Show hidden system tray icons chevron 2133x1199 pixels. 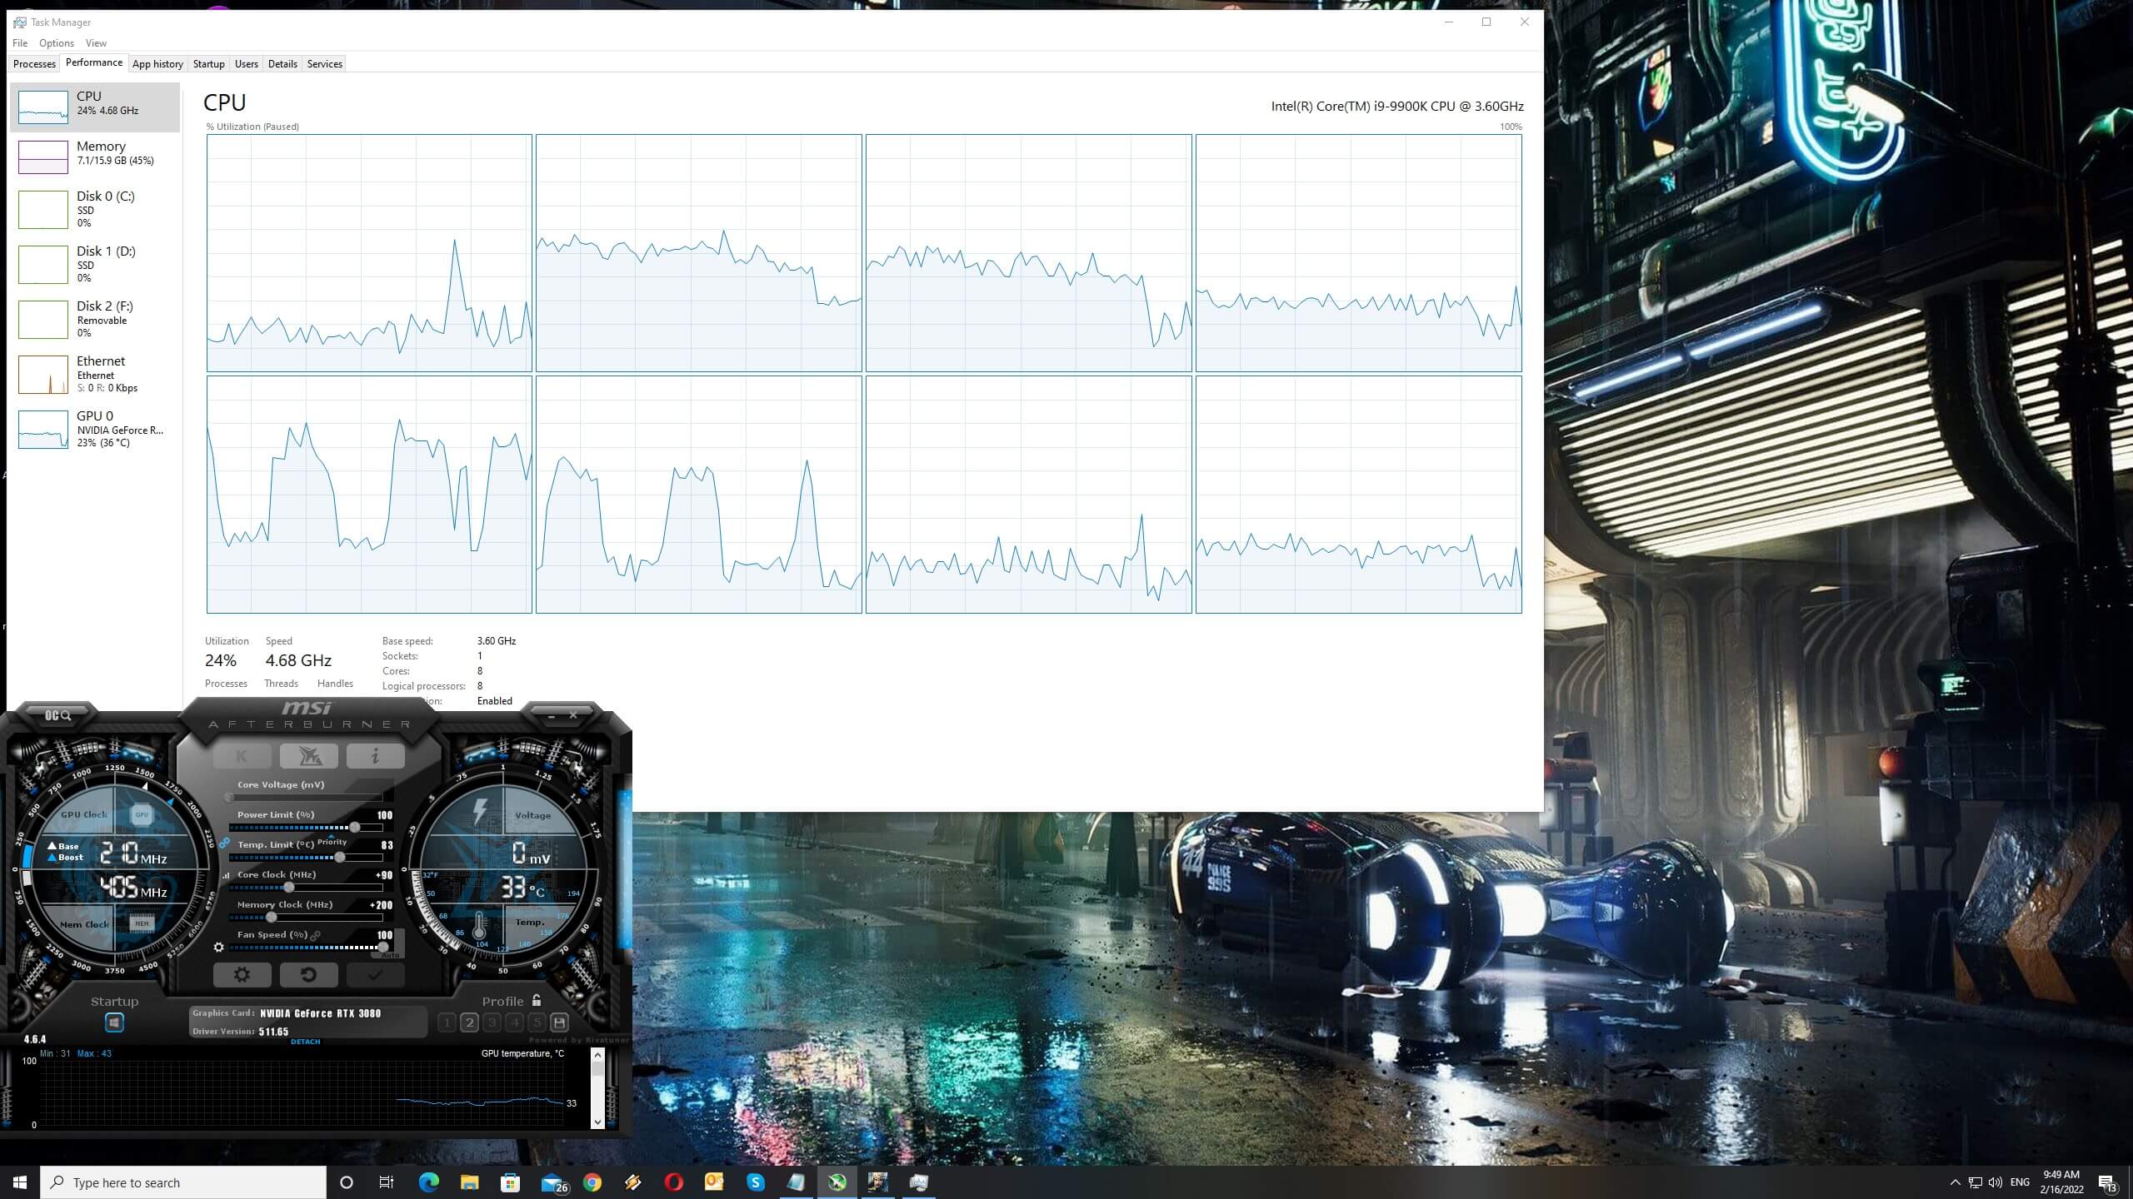pos(1955,1182)
